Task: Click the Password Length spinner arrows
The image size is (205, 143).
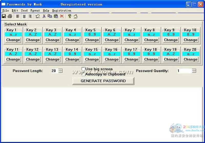Action: (60, 71)
